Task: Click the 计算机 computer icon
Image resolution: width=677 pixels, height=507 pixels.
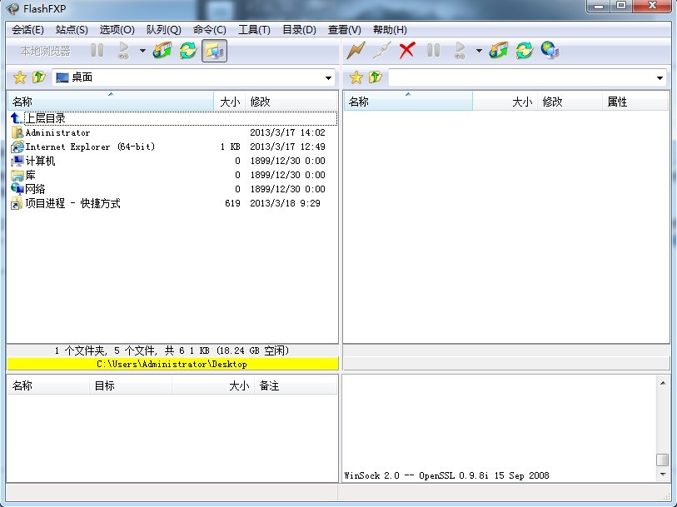Action: pos(17,161)
